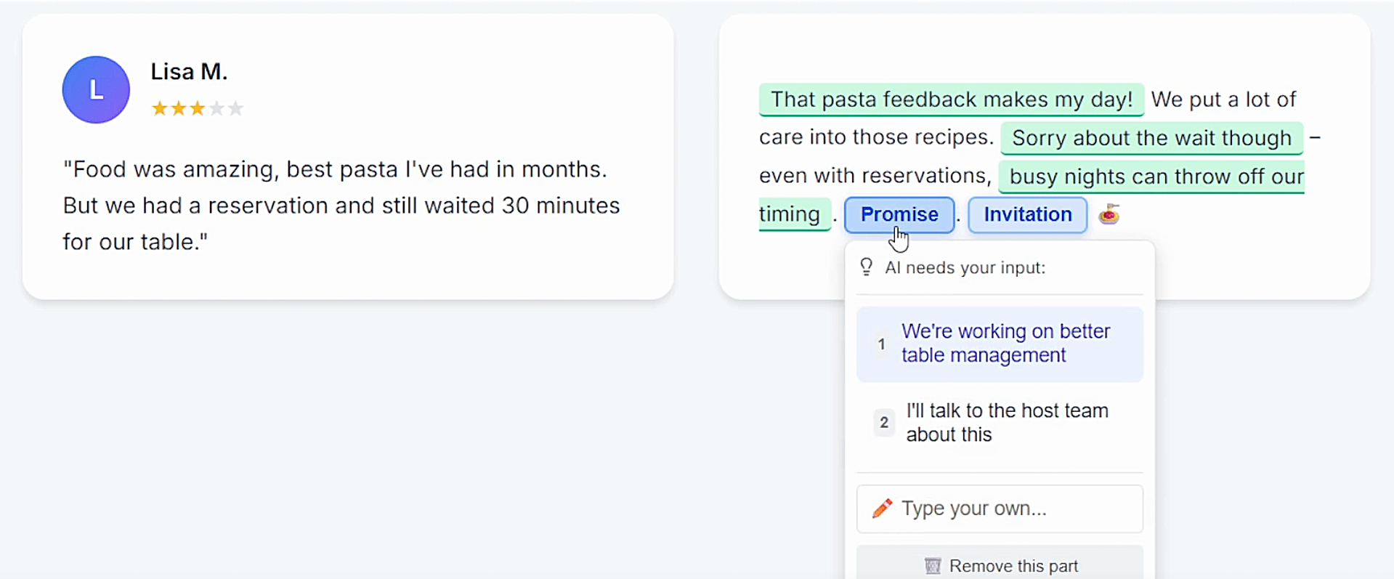Click Lisa M.'s round avatar
The height and width of the screenshot is (579, 1394).
96,90
